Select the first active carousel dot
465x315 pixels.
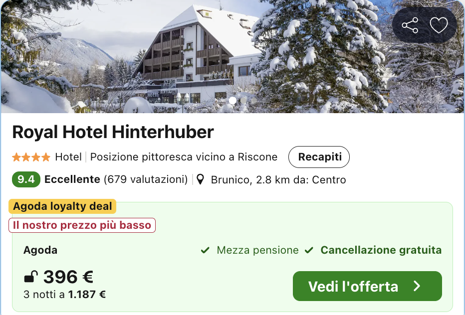click(232, 100)
